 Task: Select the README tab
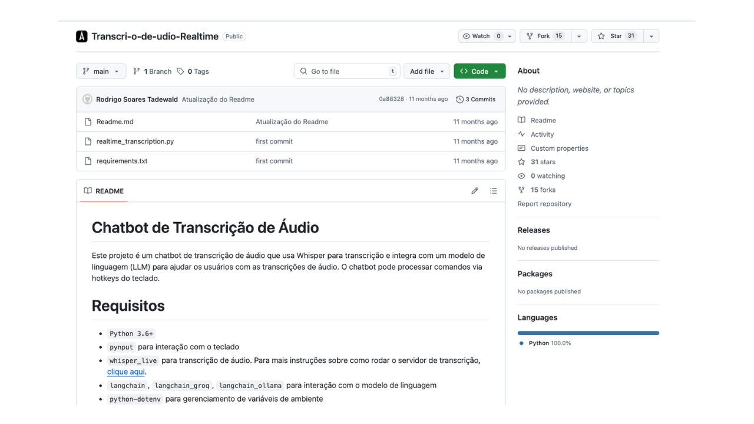click(104, 191)
